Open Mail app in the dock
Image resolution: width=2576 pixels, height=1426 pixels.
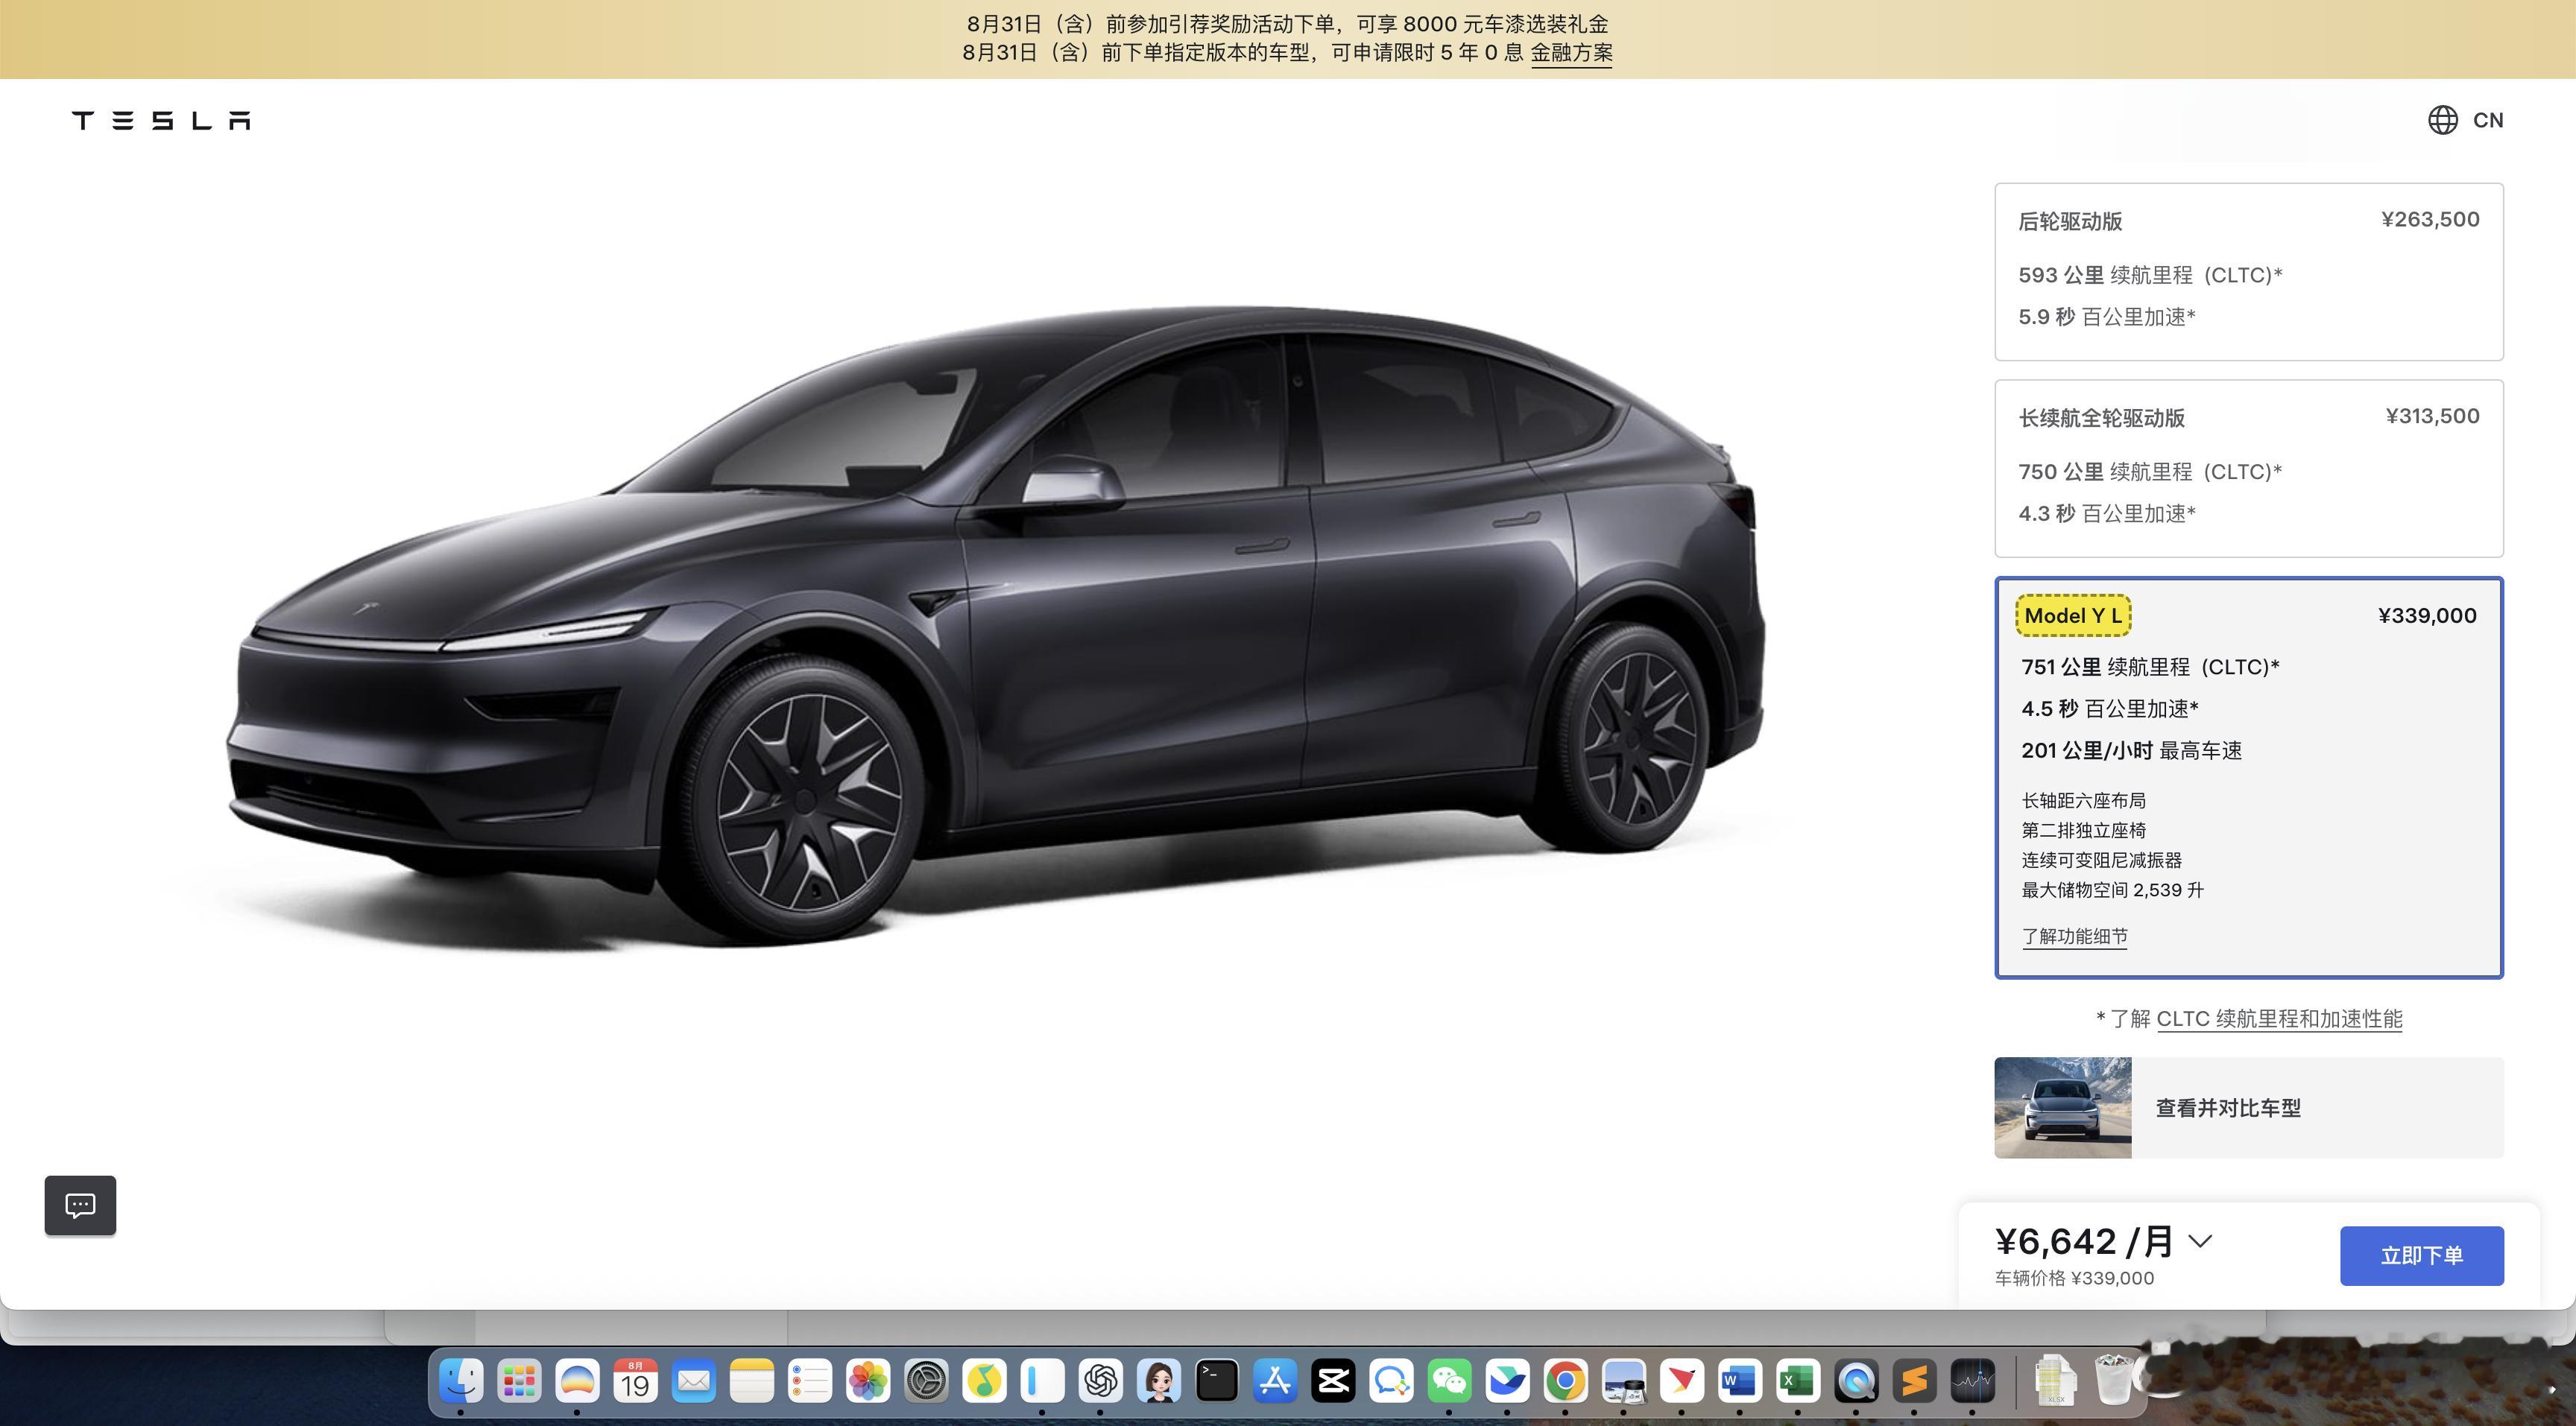[694, 1382]
